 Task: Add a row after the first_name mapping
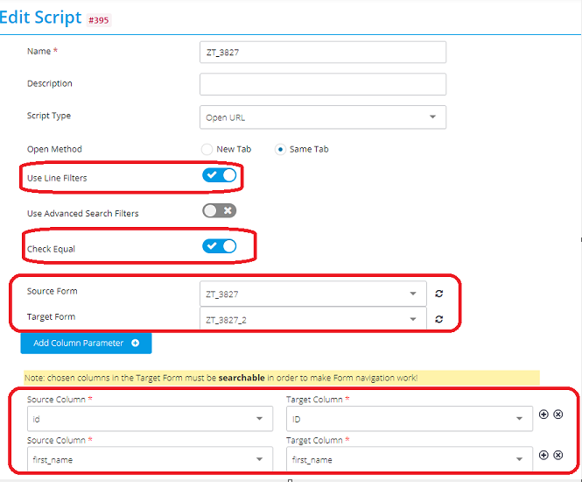coord(543,455)
